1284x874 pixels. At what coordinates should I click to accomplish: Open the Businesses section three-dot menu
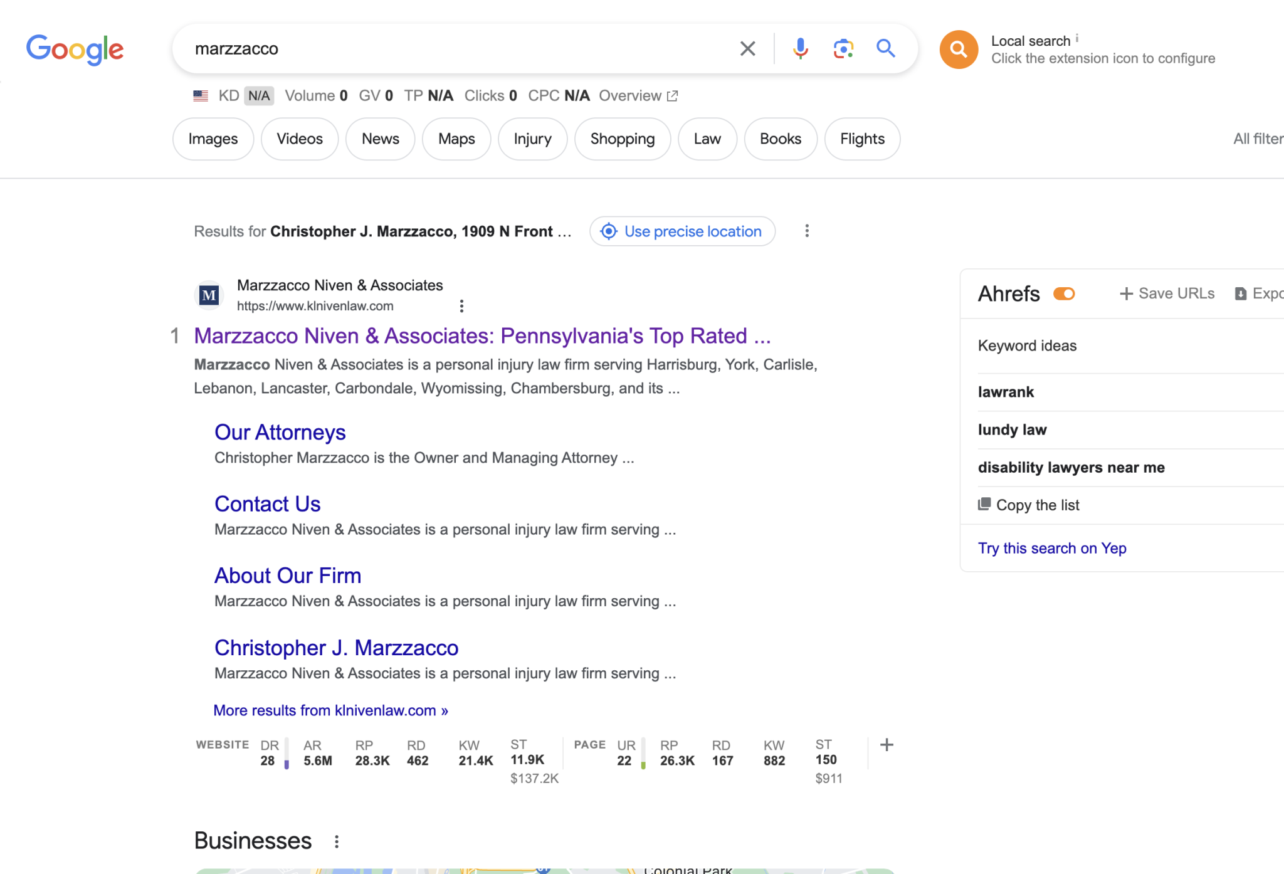click(x=337, y=841)
